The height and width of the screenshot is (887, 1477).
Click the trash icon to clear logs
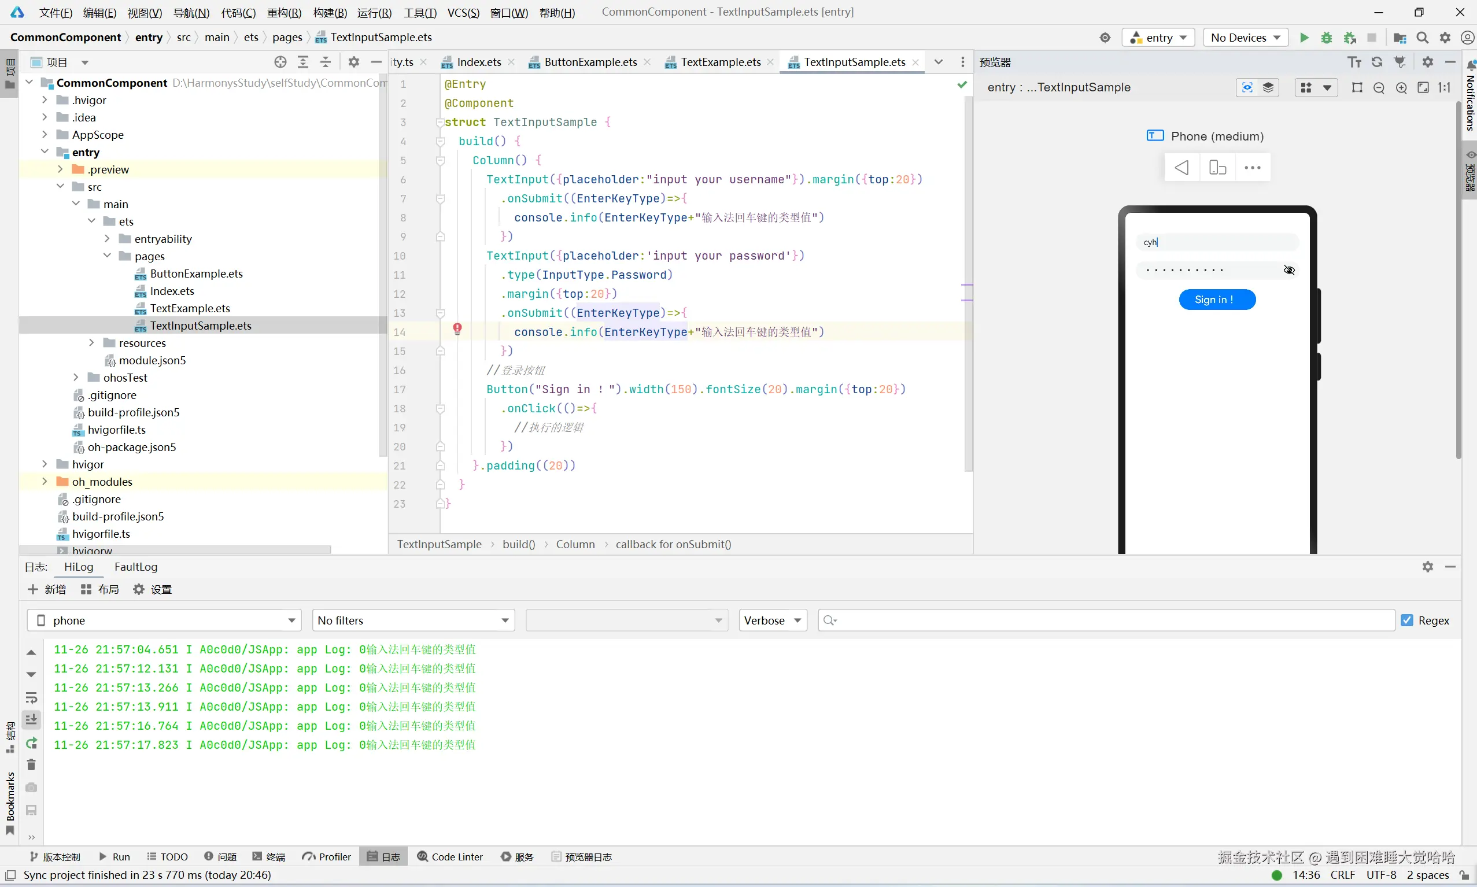(32, 765)
